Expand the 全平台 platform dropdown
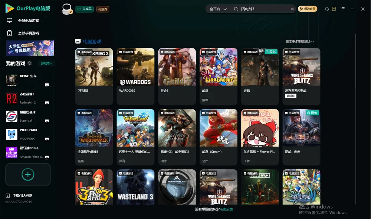The width and height of the screenshot is (371, 219). click(218, 9)
